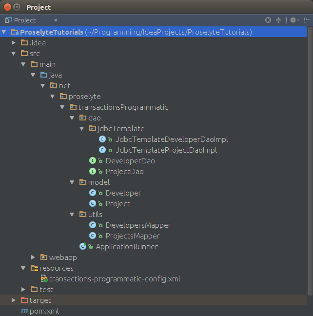This screenshot has height=316, width=313.
Task: Click the vertical scrollbar of the tree
Action: [310, 161]
